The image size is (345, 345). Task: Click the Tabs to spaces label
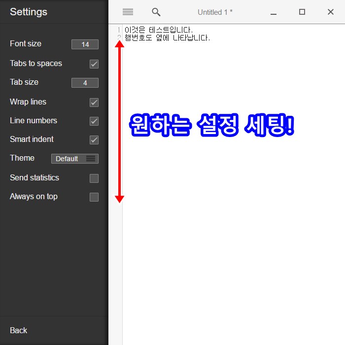pos(36,64)
